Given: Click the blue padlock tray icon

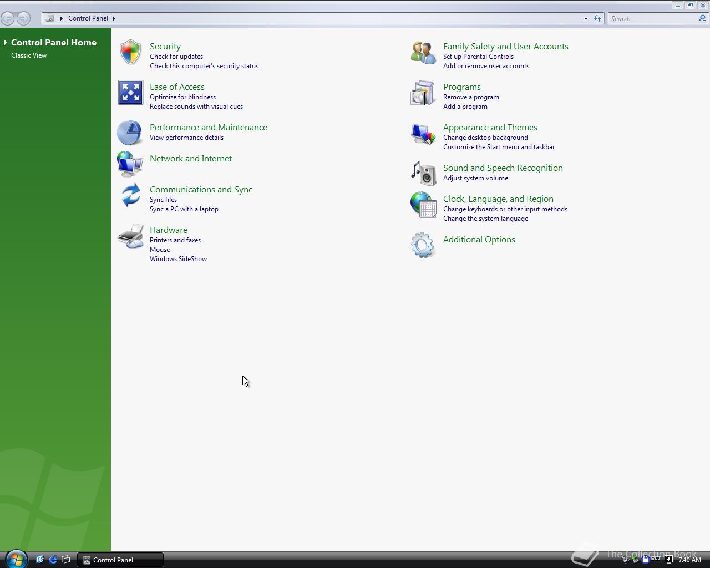Looking at the screenshot, I should coord(645,560).
